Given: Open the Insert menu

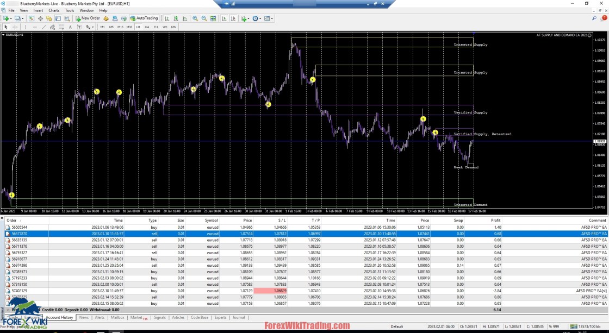Looking at the screenshot, I should [x=38, y=10].
